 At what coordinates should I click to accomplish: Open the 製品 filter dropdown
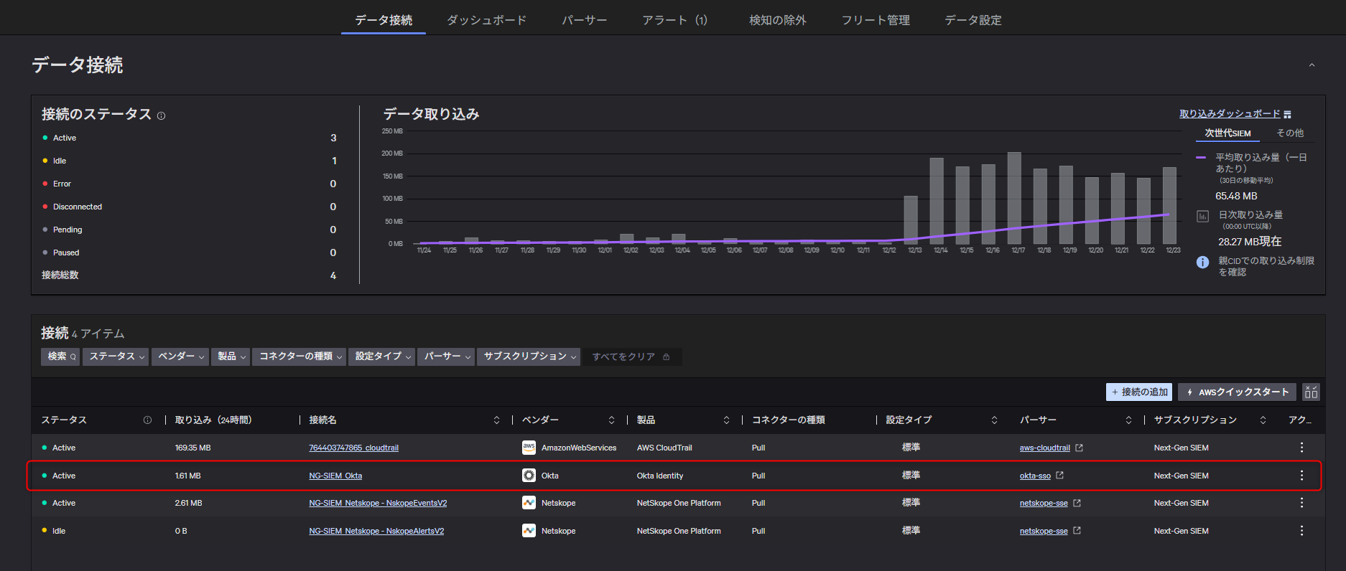pos(231,357)
